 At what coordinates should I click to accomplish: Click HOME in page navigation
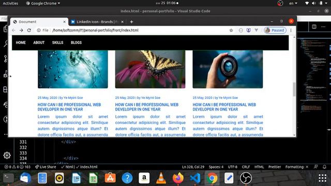click(21, 42)
